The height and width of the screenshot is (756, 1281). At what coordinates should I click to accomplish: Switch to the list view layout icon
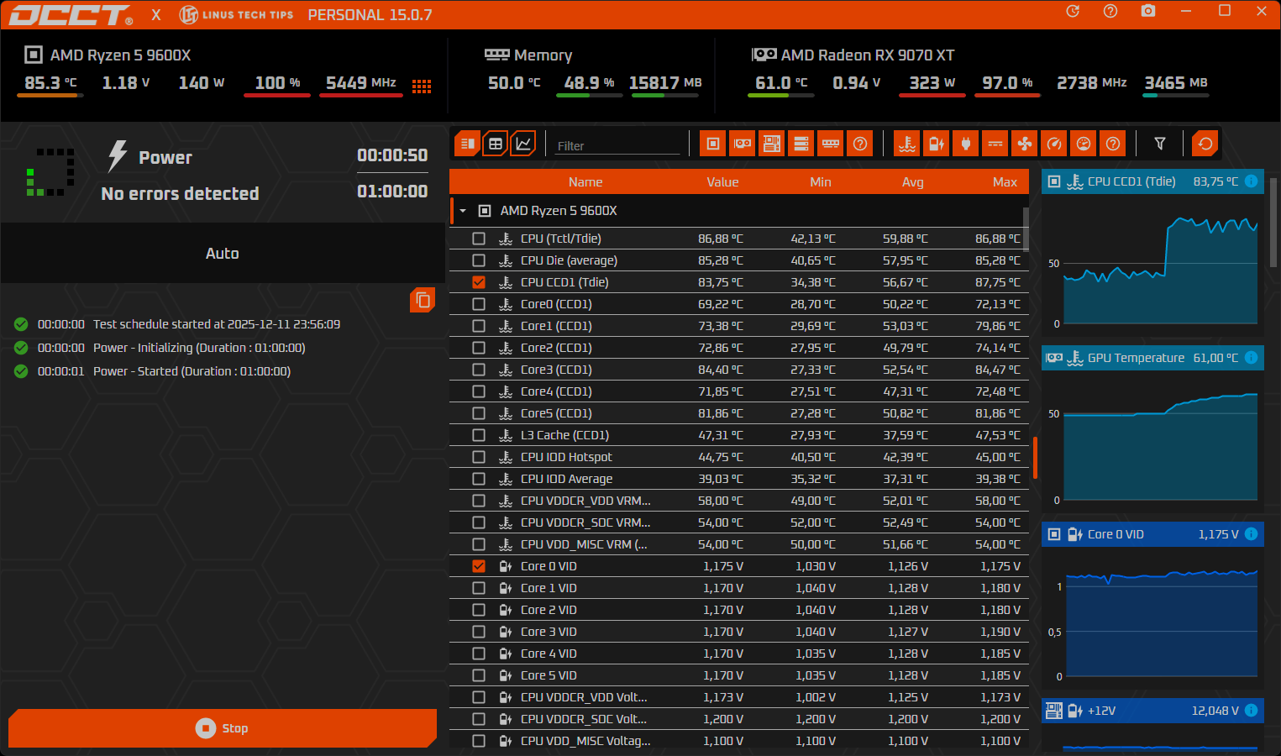point(468,144)
